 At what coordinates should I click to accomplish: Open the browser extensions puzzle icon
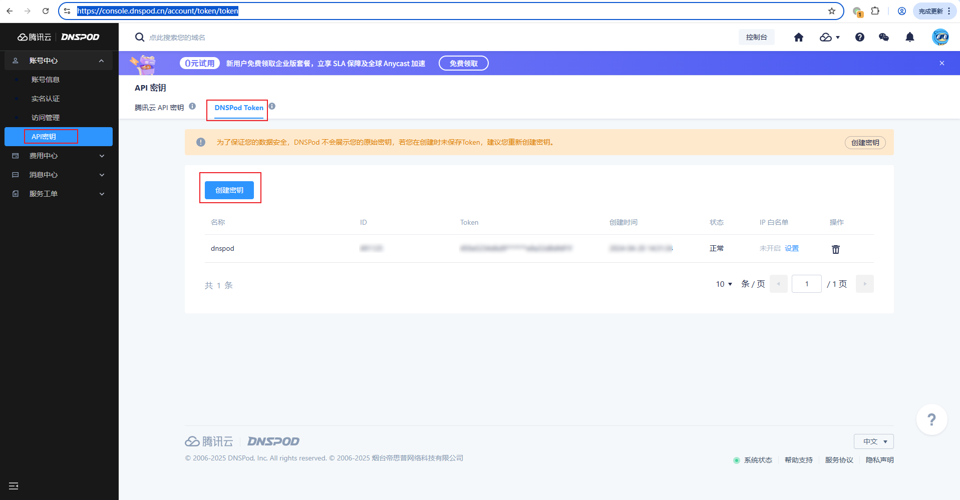[875, 11]
